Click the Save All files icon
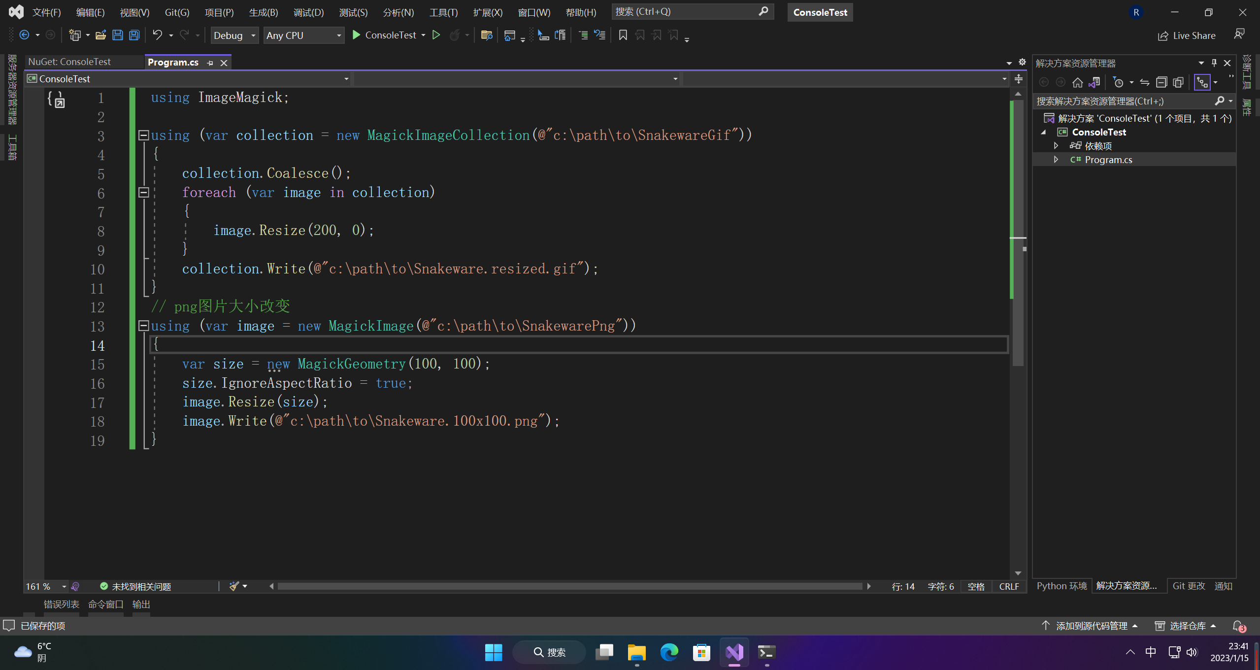This screenshot has height=670, width=1260. (133, 34)
